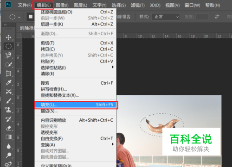
Task: Open the 图层(L) menu
Action: 80,5
